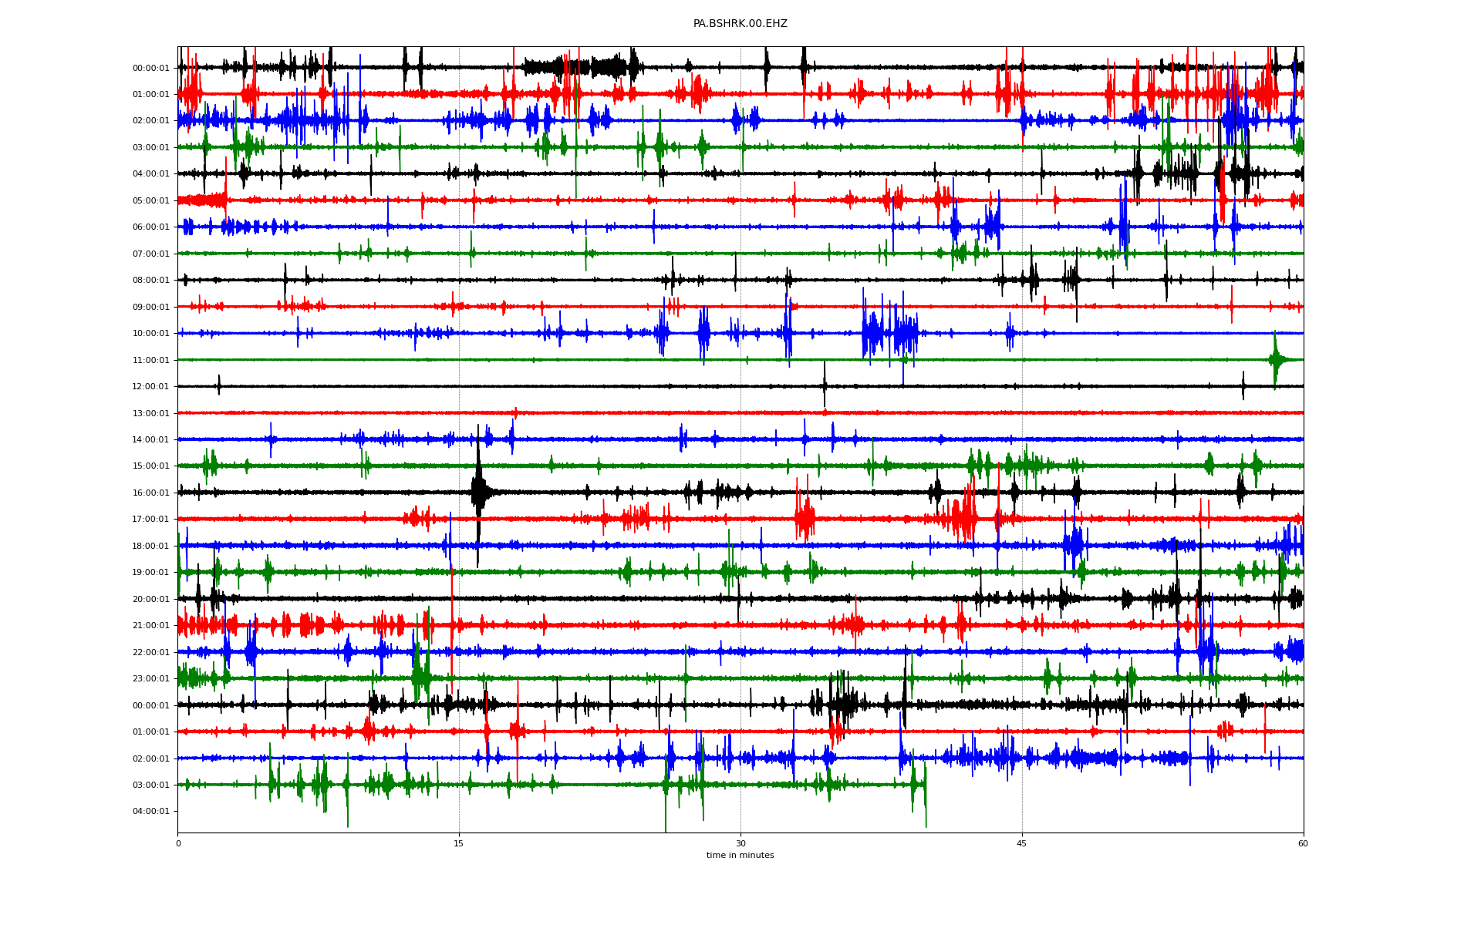
Task: Click the 'time in minutes' axis label
Action: coord(740,855)
